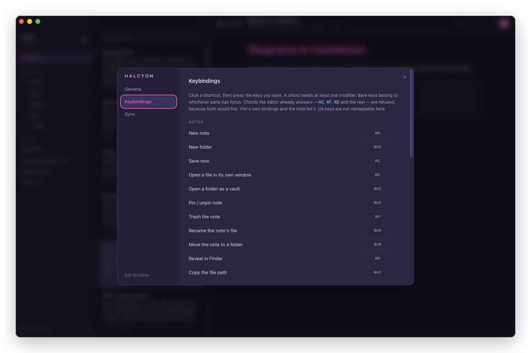
Task: Rebind the New folder shortcut
Action: click(377, 147)
